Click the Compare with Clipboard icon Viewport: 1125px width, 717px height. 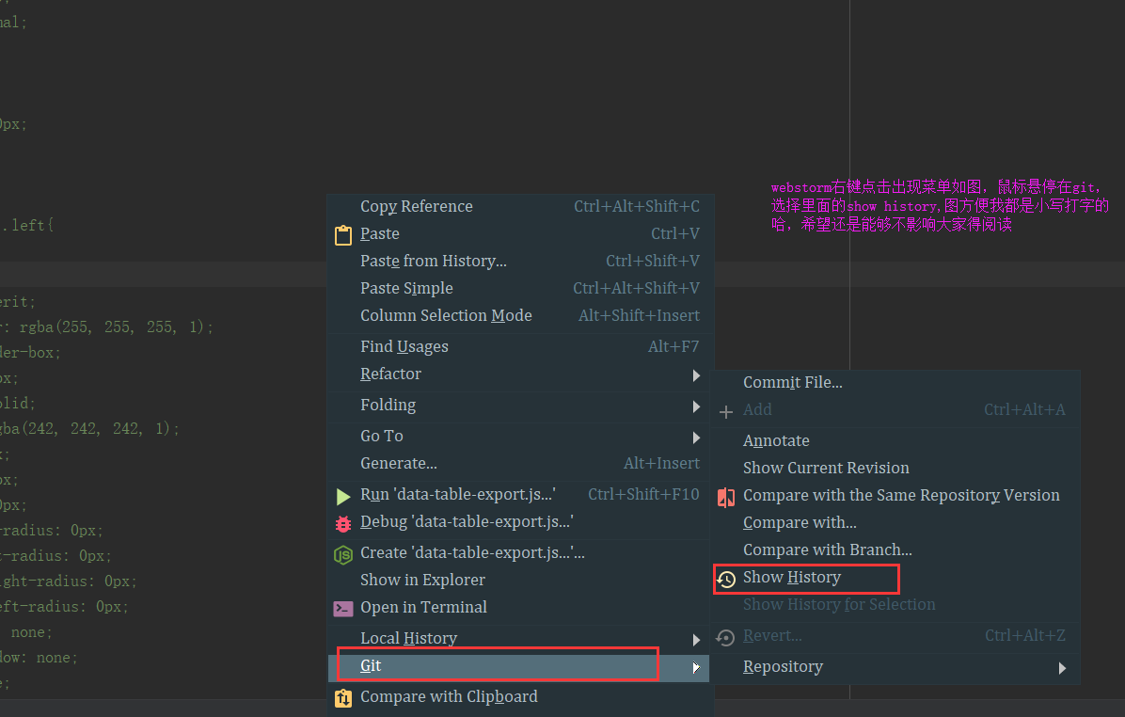tap(343, 697)
